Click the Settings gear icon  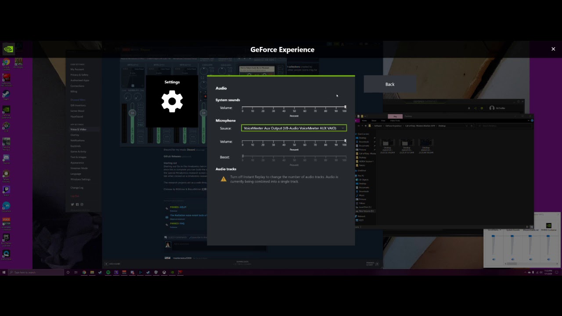(x=172, y=102)
